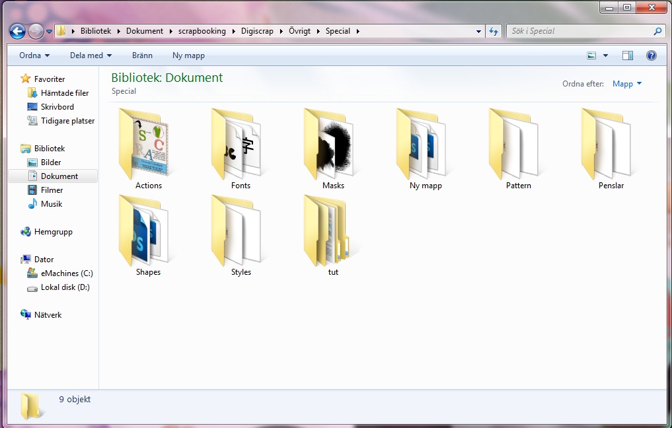Open the Mapp sort order dropdown
Screen dimensions: 672x428
(x=626, y=84)
